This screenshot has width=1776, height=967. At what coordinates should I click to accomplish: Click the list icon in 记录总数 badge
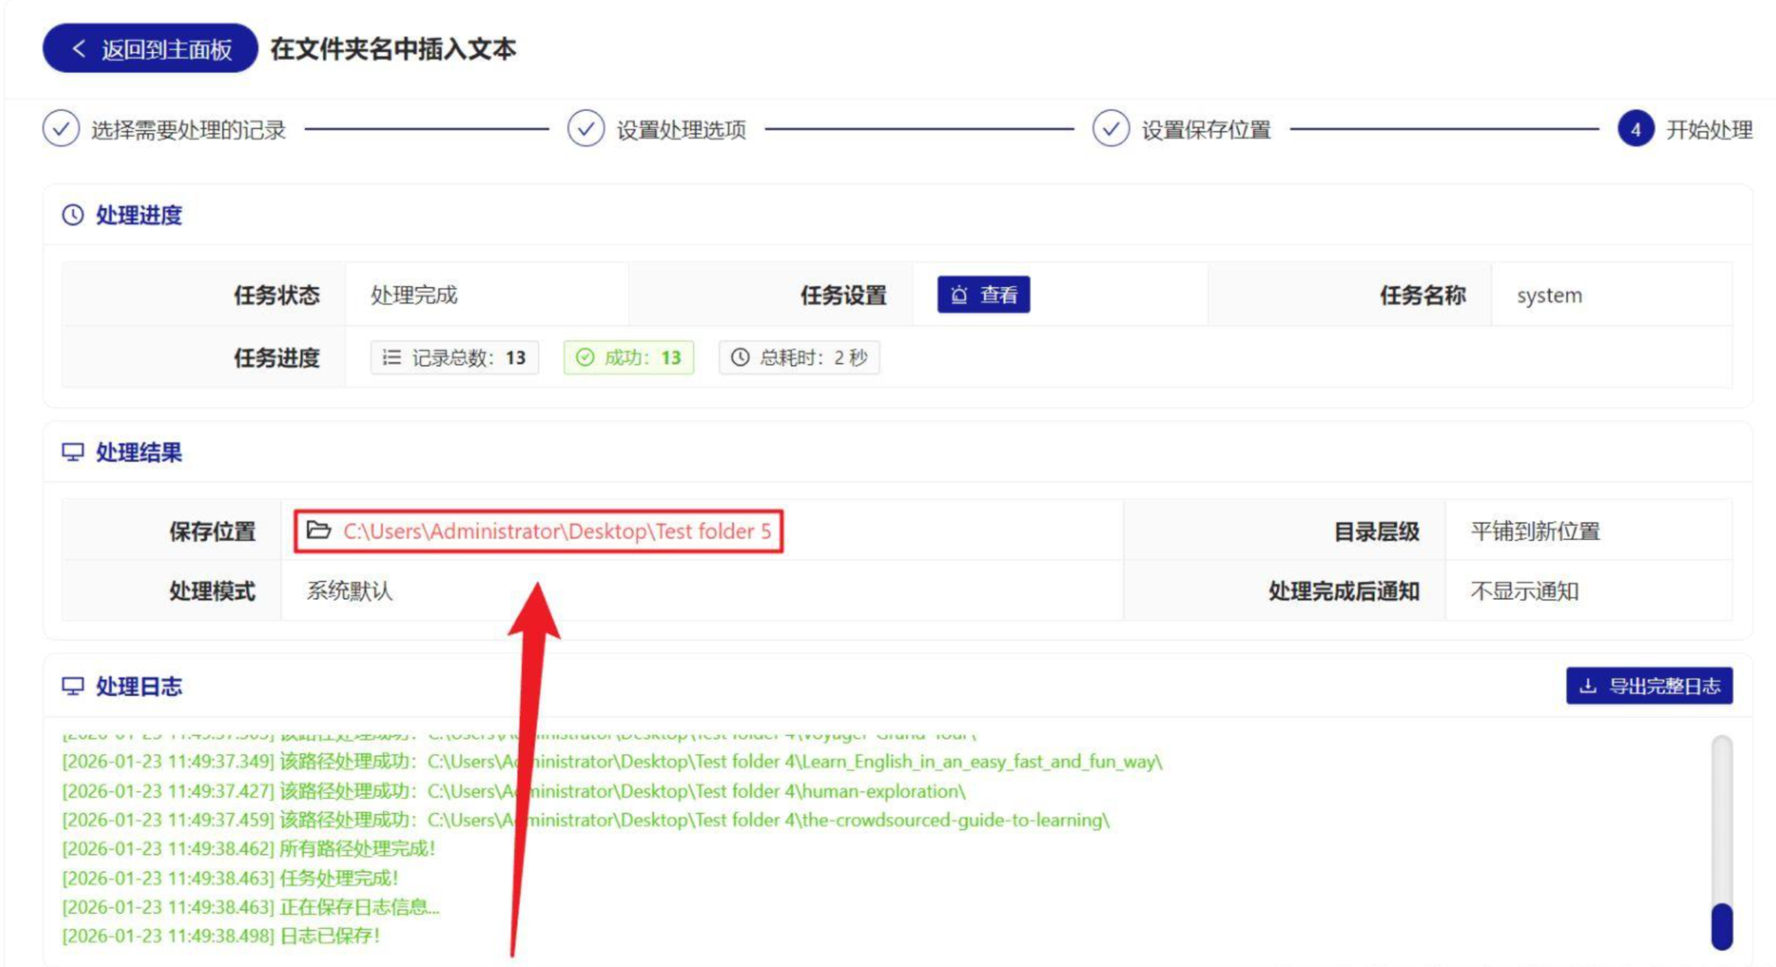tap(391, 357)
